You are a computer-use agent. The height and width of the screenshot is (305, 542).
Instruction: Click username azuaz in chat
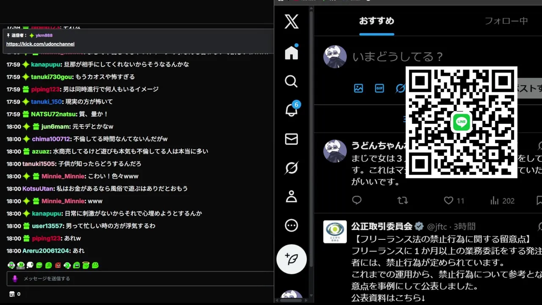[41, 151]
